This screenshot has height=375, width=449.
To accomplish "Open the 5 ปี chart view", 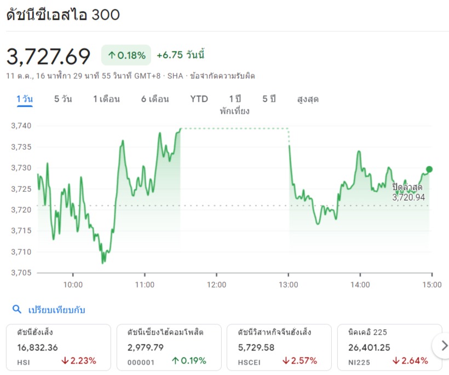I will (x=269, y=99).
